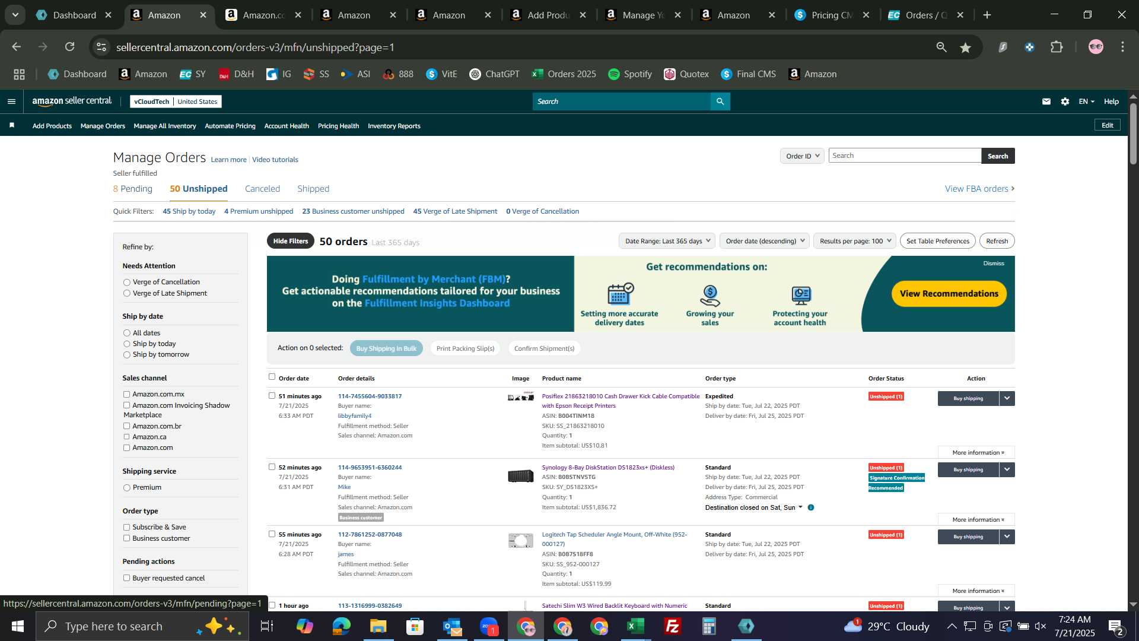Open the Chrome three-dot menu
The width and height of the screenshot is (1139, 641).
[1122, 47]
